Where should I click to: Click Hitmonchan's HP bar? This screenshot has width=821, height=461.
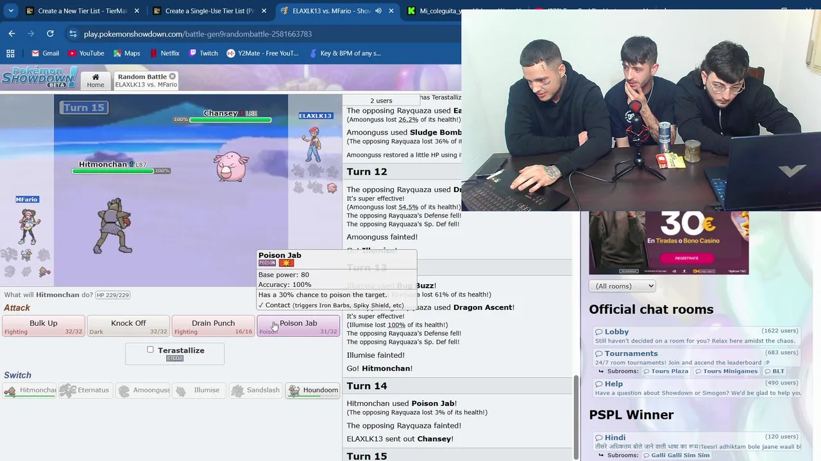[x=113, y=171]
